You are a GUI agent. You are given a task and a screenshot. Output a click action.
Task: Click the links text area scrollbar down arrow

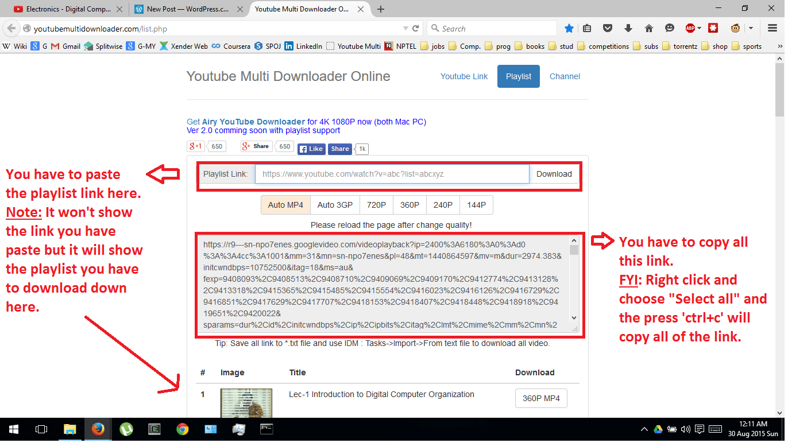pyautogui.click(x=574, y=318)
